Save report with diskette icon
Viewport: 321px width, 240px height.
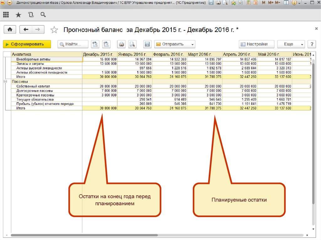pyautogui.click(x=147, y=44)
